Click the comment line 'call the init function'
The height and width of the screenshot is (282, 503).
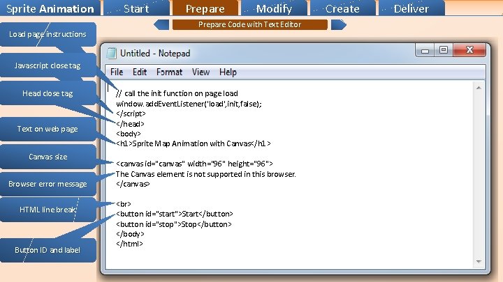click(x=177, y=93)
